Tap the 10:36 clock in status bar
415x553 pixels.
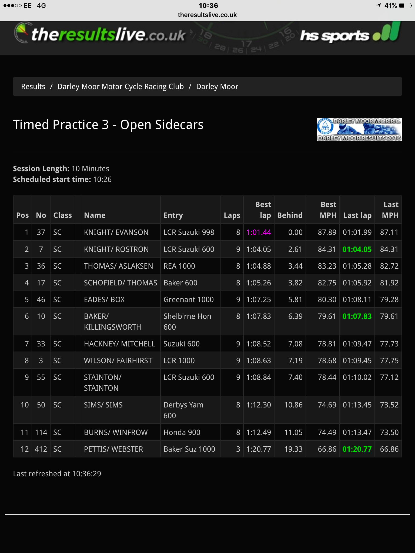[208, 5]
